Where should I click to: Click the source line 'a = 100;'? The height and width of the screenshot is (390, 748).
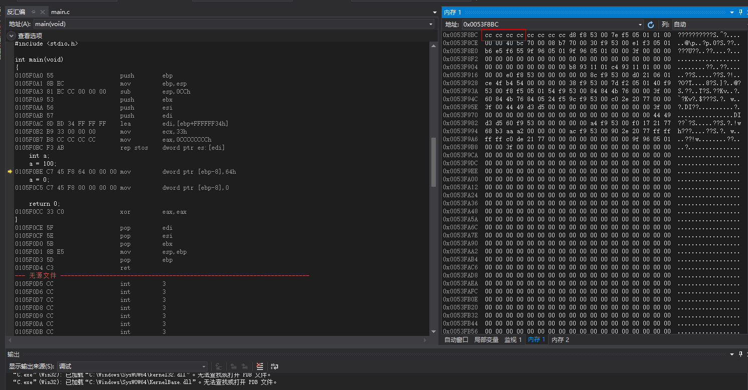(x=43, y=164)
